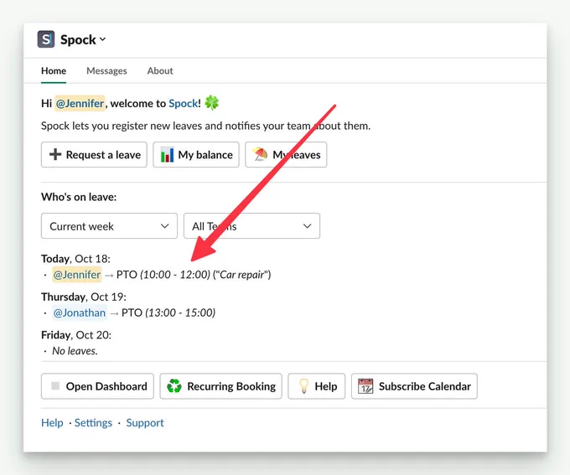Click the @Jennifer mention in the greeting
The image size is (570, 475).
click(x=80, y=103)
